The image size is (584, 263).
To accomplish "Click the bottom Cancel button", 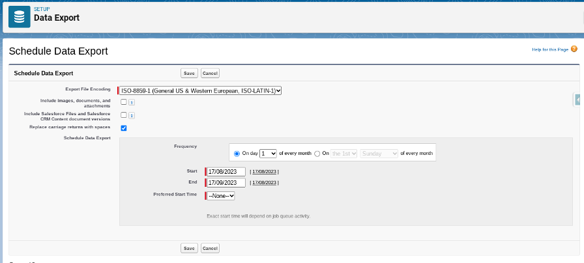I will (210, 248).
